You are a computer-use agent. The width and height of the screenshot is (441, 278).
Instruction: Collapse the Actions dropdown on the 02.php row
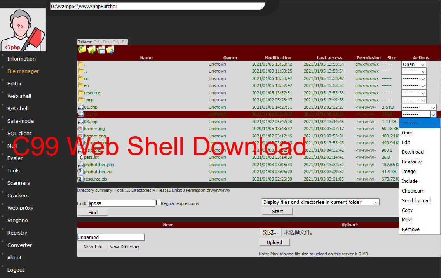(x=419, y=115)
